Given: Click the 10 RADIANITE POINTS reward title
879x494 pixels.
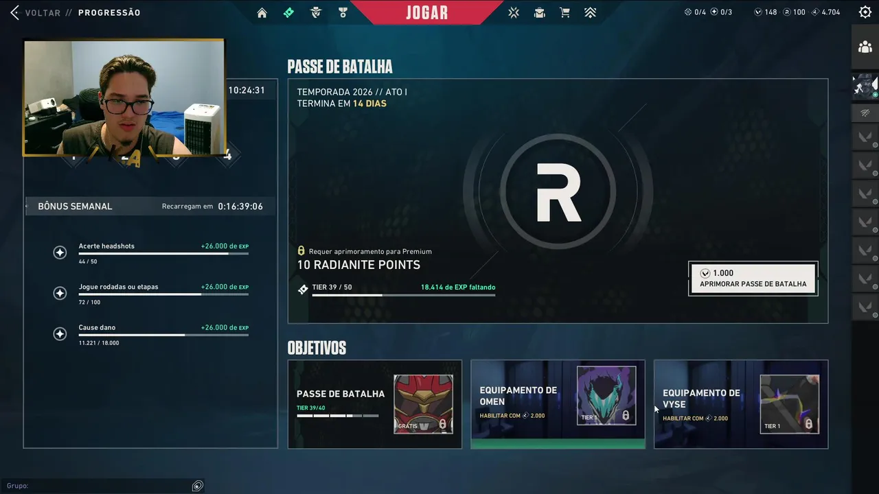Looking at the screenshot, I should (x=358, y=265).
